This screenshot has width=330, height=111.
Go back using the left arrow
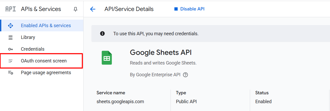[93, 9]
